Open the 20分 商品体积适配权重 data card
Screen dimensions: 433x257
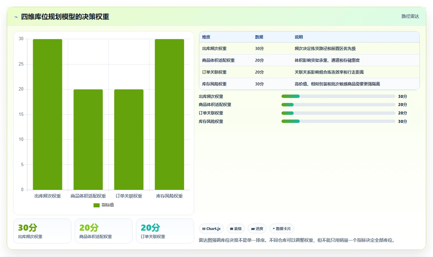click(104, 231)
